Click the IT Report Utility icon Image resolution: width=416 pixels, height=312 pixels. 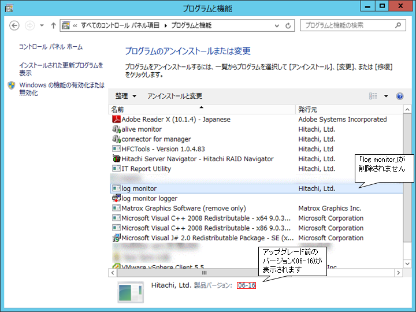116,169
